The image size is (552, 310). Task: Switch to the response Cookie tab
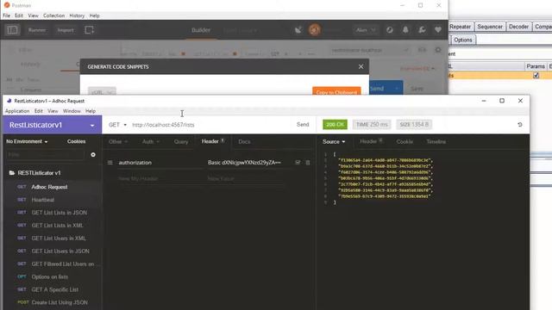point(405,141)
